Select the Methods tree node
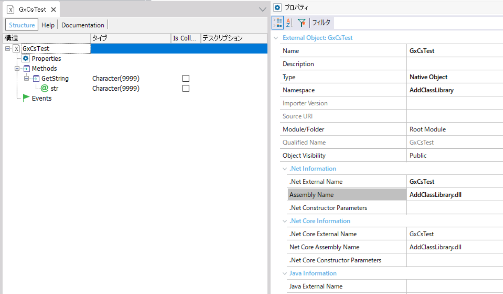The height and width of the screenshot is (294, 503). coord(44,68)
